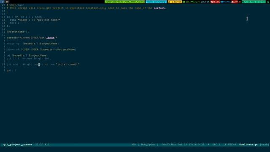Place cursor on the mkdir -p line
The image size is (270, 152).
coord(33,43)
